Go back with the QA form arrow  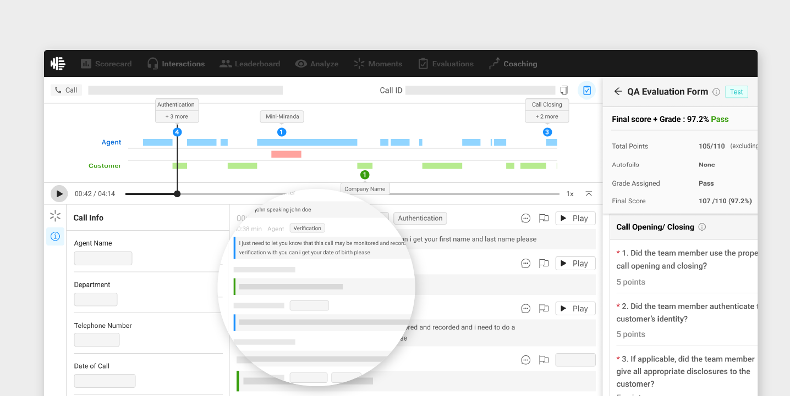tap(618, 92)
